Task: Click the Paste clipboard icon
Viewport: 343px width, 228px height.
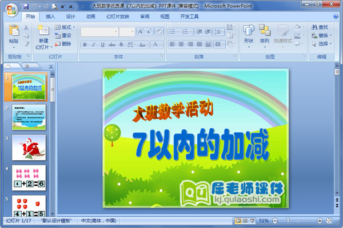Action: click(14, 31)
